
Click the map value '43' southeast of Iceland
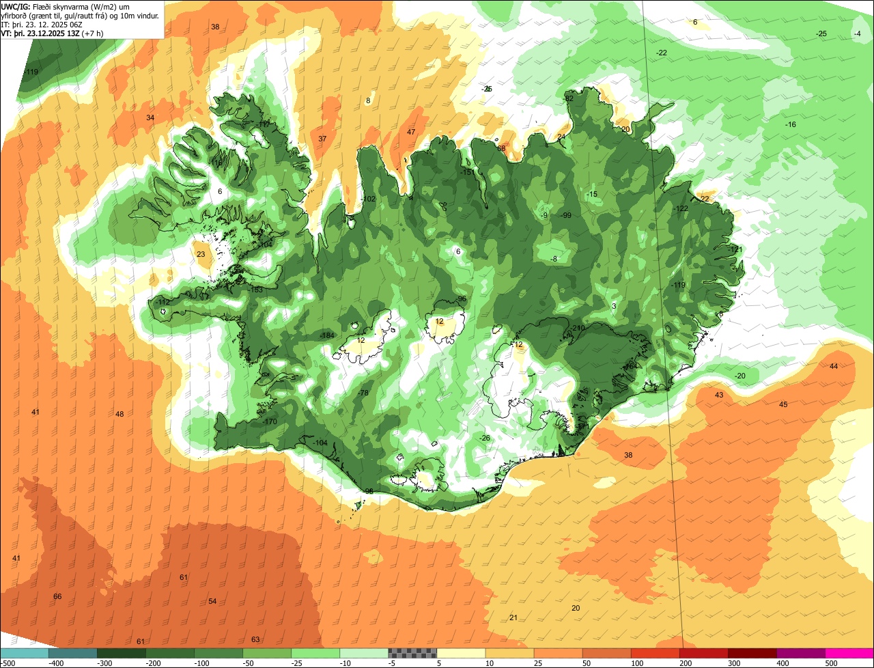[x=719, y=395]
